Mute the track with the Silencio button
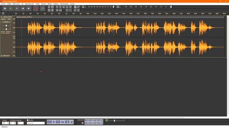The image size is (229, 128). tap(4, 19)
